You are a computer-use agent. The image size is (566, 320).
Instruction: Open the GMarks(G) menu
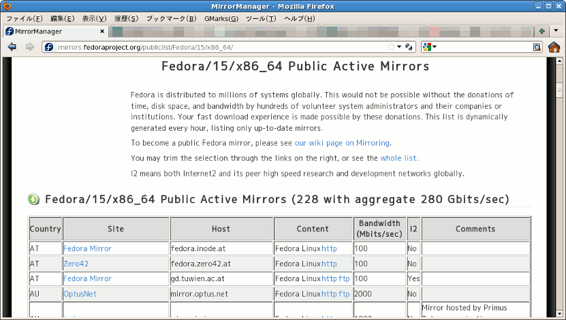click(221, 18)
